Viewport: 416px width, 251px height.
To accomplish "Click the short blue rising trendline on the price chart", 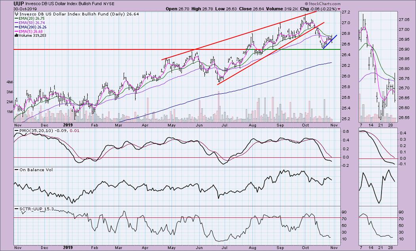I will coord(330,42).
